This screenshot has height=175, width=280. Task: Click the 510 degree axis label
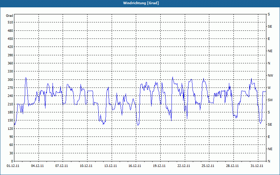[10, 22]
